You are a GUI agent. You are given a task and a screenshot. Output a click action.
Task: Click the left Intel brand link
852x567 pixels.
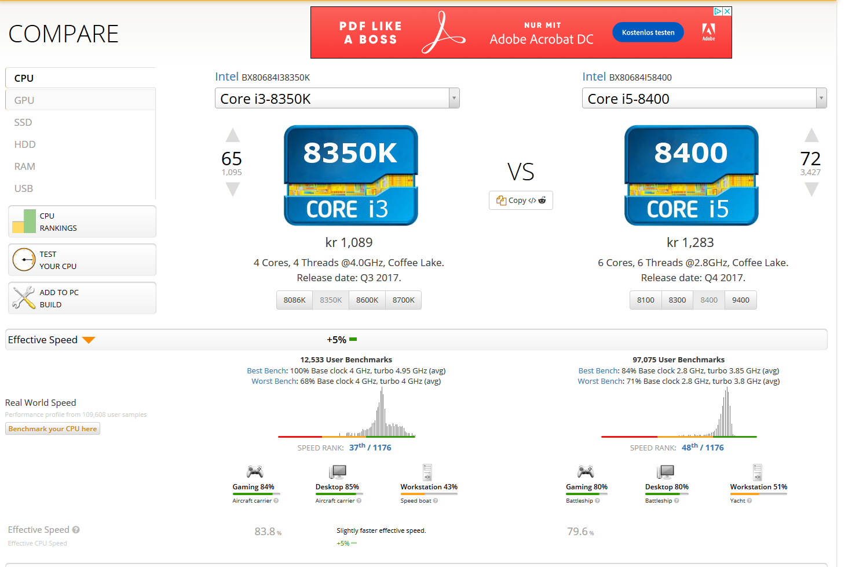226,77
